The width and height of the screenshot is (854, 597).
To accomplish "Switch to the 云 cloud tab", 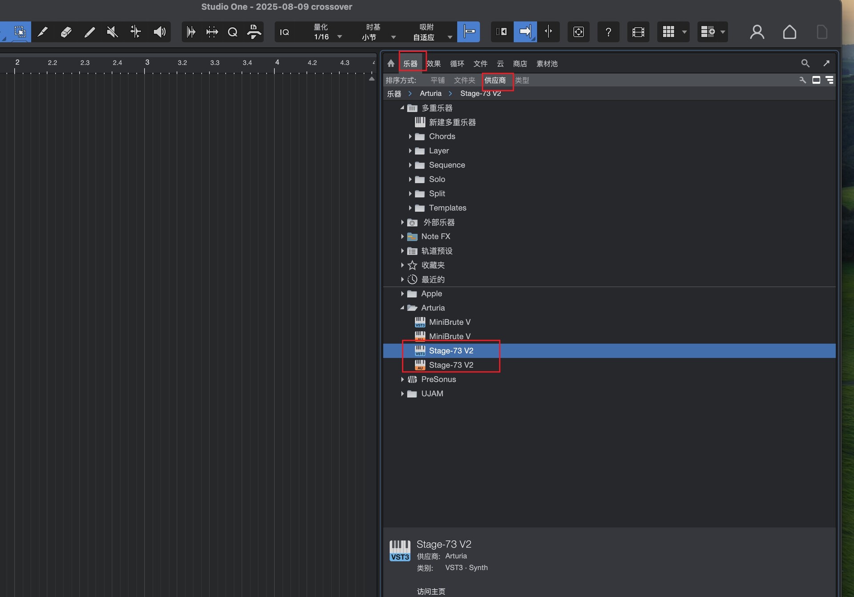I will coord(500,64).
